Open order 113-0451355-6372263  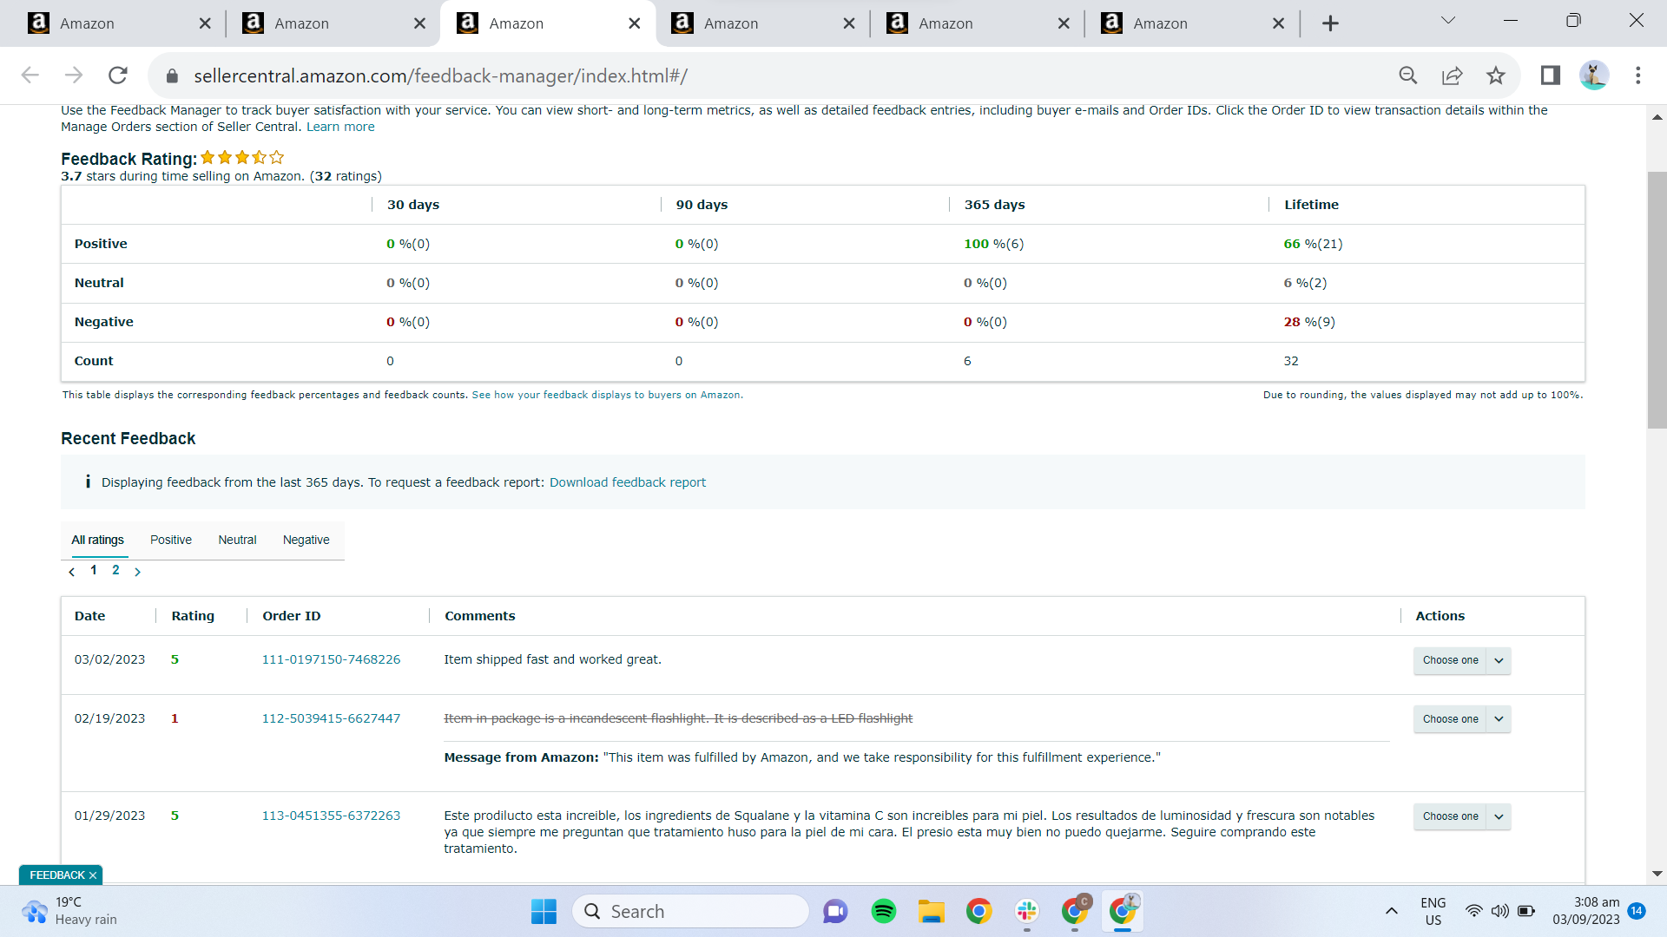[x=331, y=816]
